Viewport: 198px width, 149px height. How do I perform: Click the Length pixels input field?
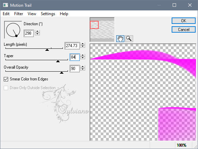(x=72, y=46)
